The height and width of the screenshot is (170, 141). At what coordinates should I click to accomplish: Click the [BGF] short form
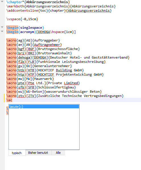[31, 49]
